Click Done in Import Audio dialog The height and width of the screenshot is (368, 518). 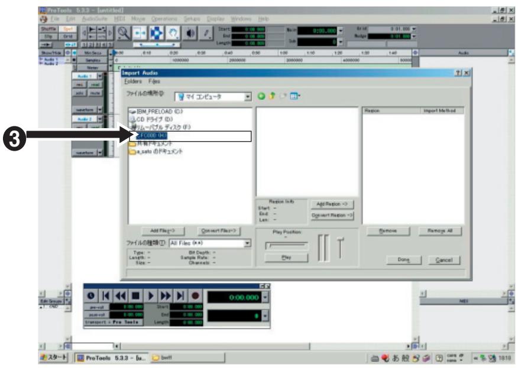pyautogui.click(x=404, y=260)
